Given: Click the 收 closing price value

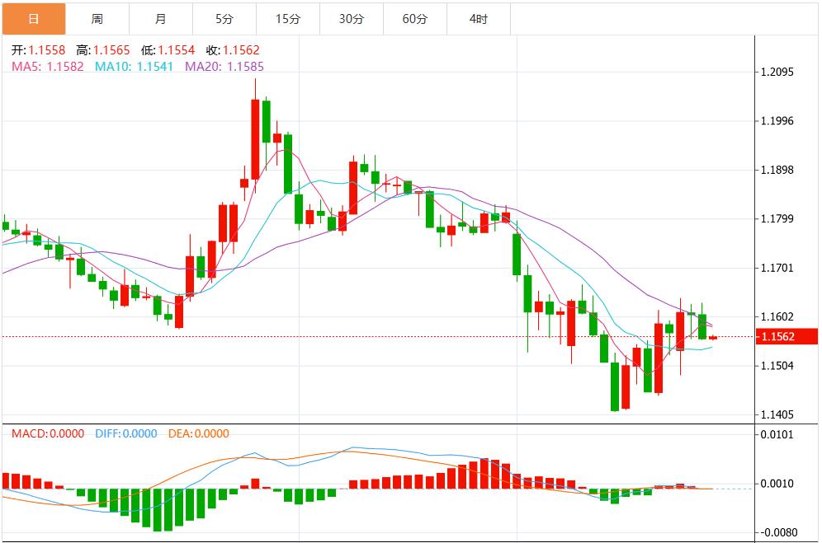Looking at the screenshot, I should tap(240, 50).
